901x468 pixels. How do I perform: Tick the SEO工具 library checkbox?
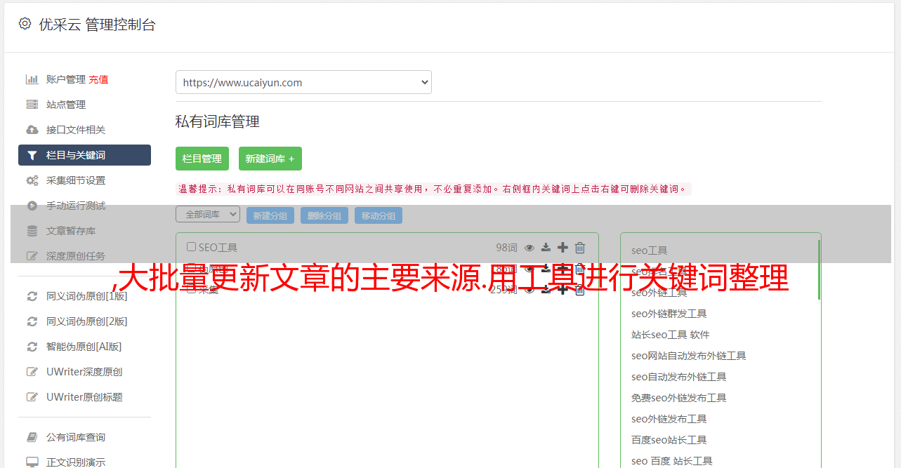point(191,247)
